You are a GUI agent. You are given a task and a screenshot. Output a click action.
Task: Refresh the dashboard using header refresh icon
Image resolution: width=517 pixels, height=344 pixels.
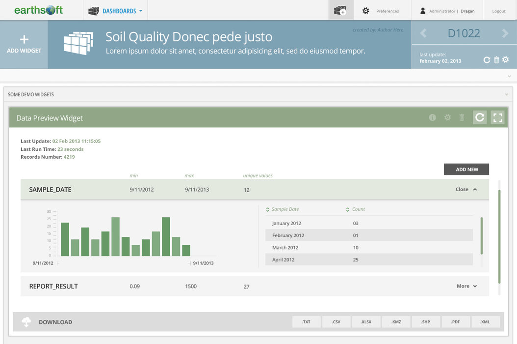click(487, 60)
